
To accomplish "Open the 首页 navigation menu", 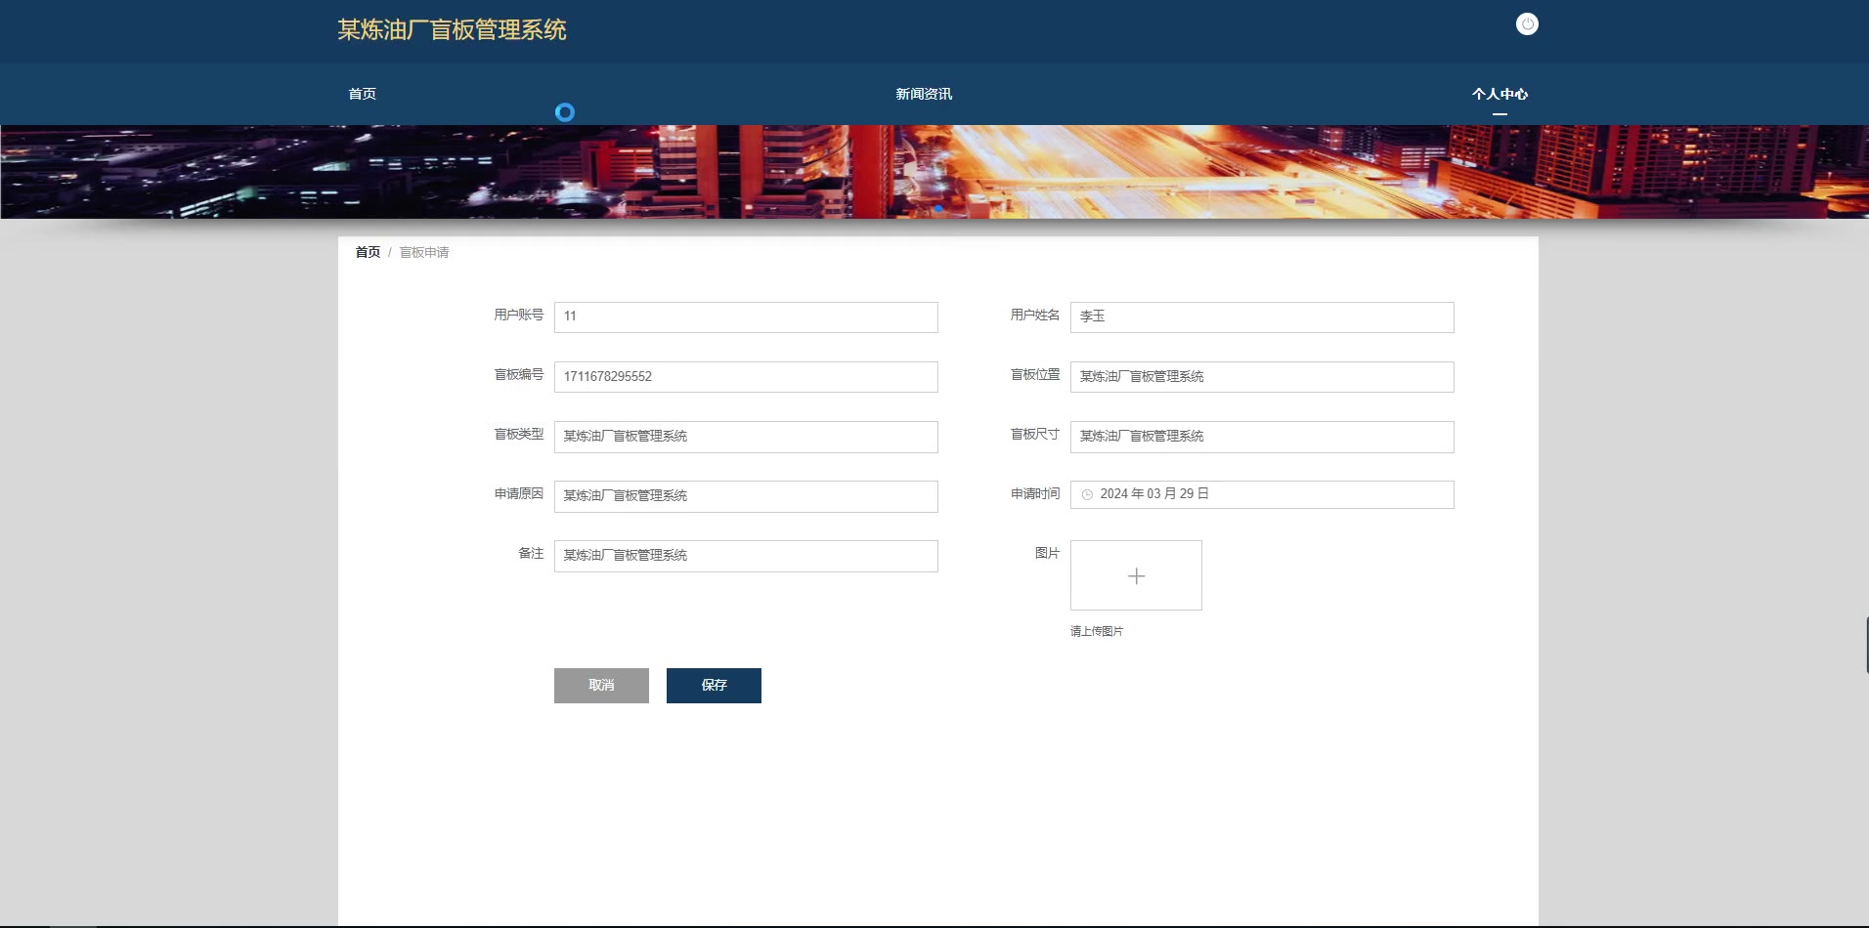I will [363, 94].
